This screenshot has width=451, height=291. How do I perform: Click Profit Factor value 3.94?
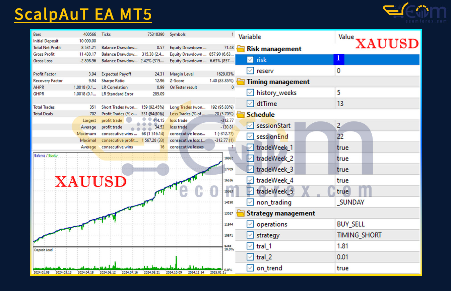(x=92, y=74)
